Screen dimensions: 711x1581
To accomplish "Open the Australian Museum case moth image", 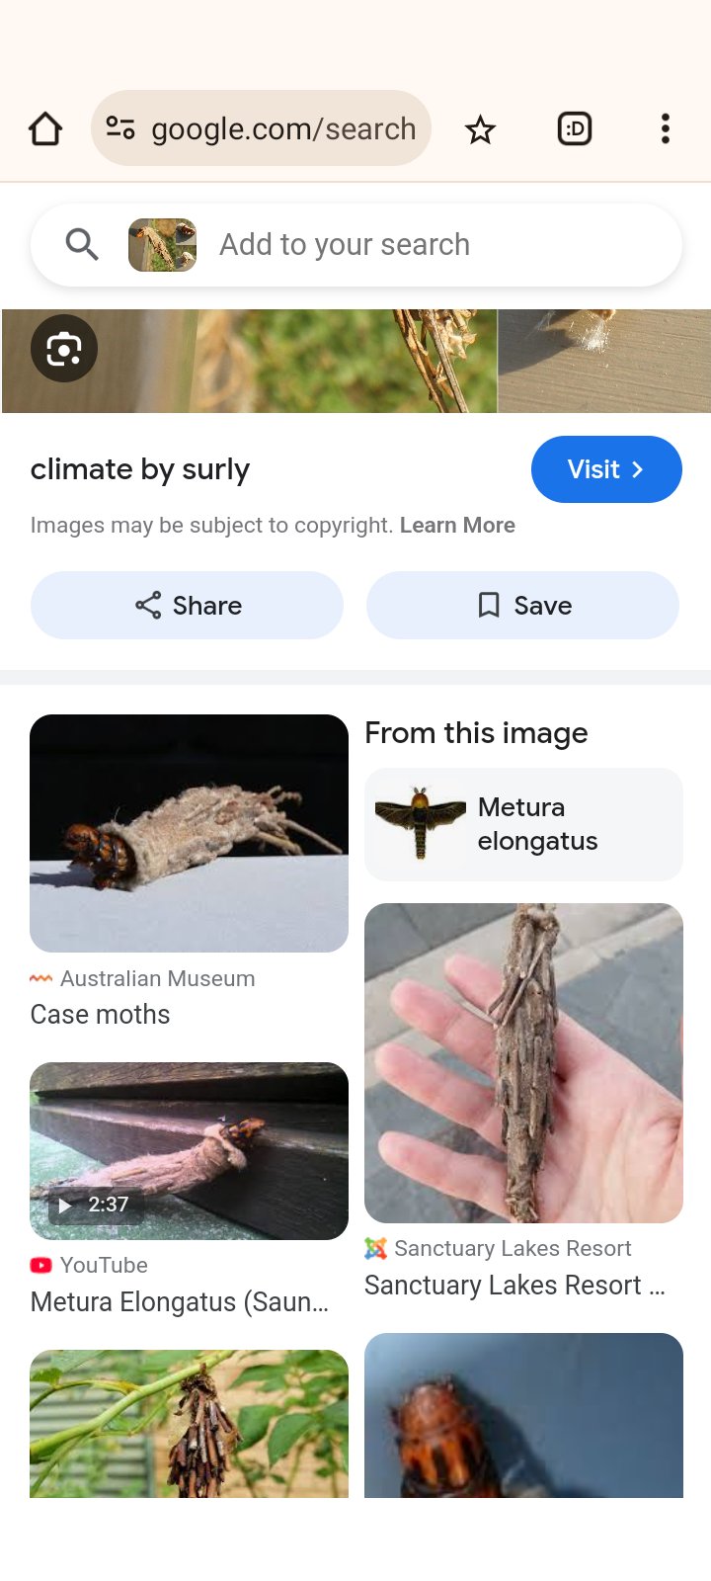I will [x=189, y=833].
